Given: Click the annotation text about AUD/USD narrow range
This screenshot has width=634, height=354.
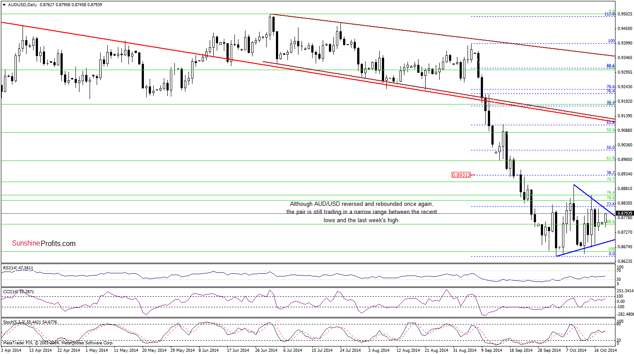Looking at the screenshot, I should (x=362, y=212).
